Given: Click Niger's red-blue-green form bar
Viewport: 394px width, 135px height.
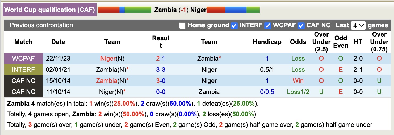Looking at the screenshot, I should click(233, 10).
